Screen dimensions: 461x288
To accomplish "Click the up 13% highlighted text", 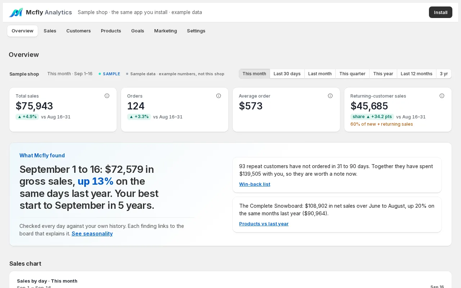I will [x=95, y=181].
